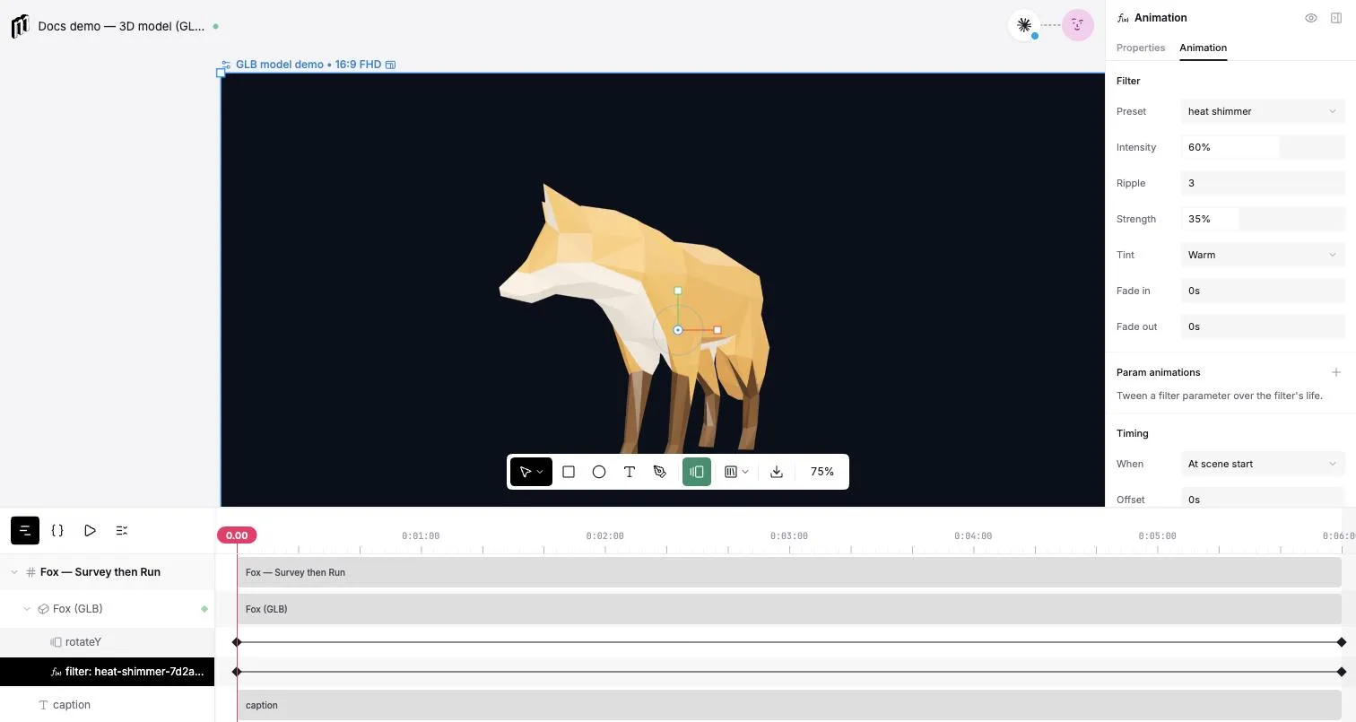The height and width of the screenshot is (722, 1356).
Task: Select the rotateY track row
Action: 108,642
